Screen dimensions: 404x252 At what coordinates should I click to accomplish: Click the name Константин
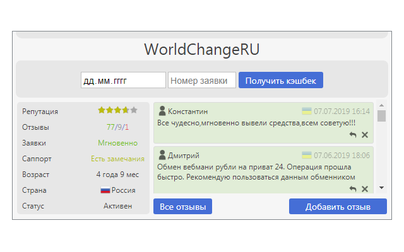(x=188, y=112)
